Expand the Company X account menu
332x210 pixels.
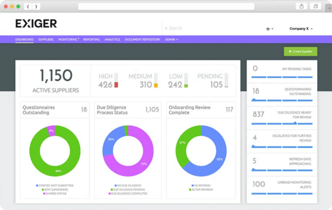[x=301, y=29]
